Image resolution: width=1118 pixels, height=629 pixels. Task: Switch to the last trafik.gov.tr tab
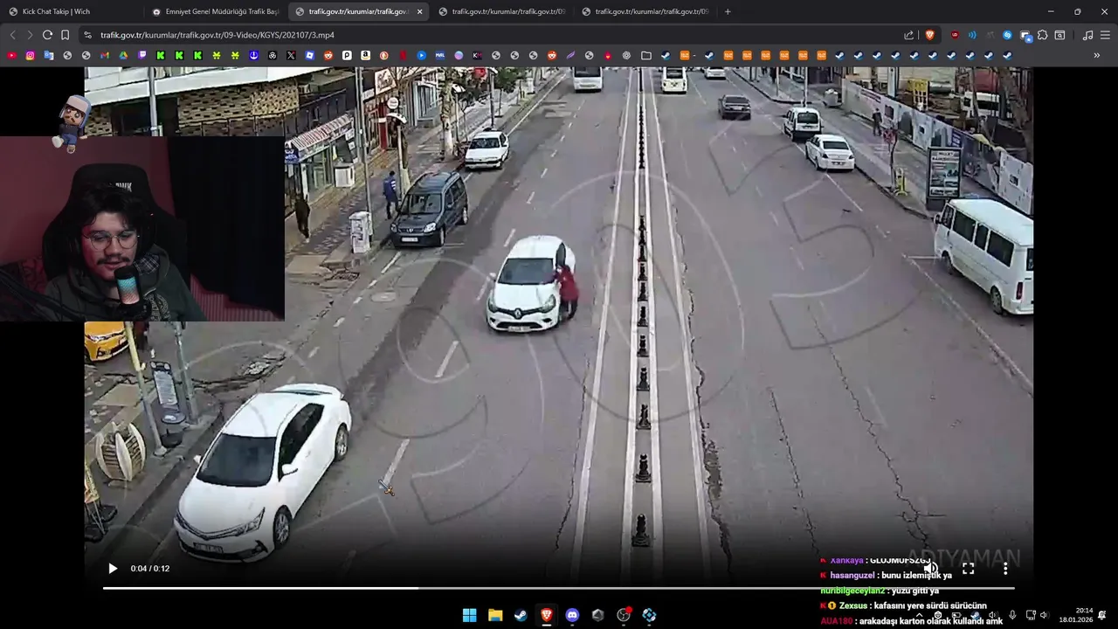(645, 11)
